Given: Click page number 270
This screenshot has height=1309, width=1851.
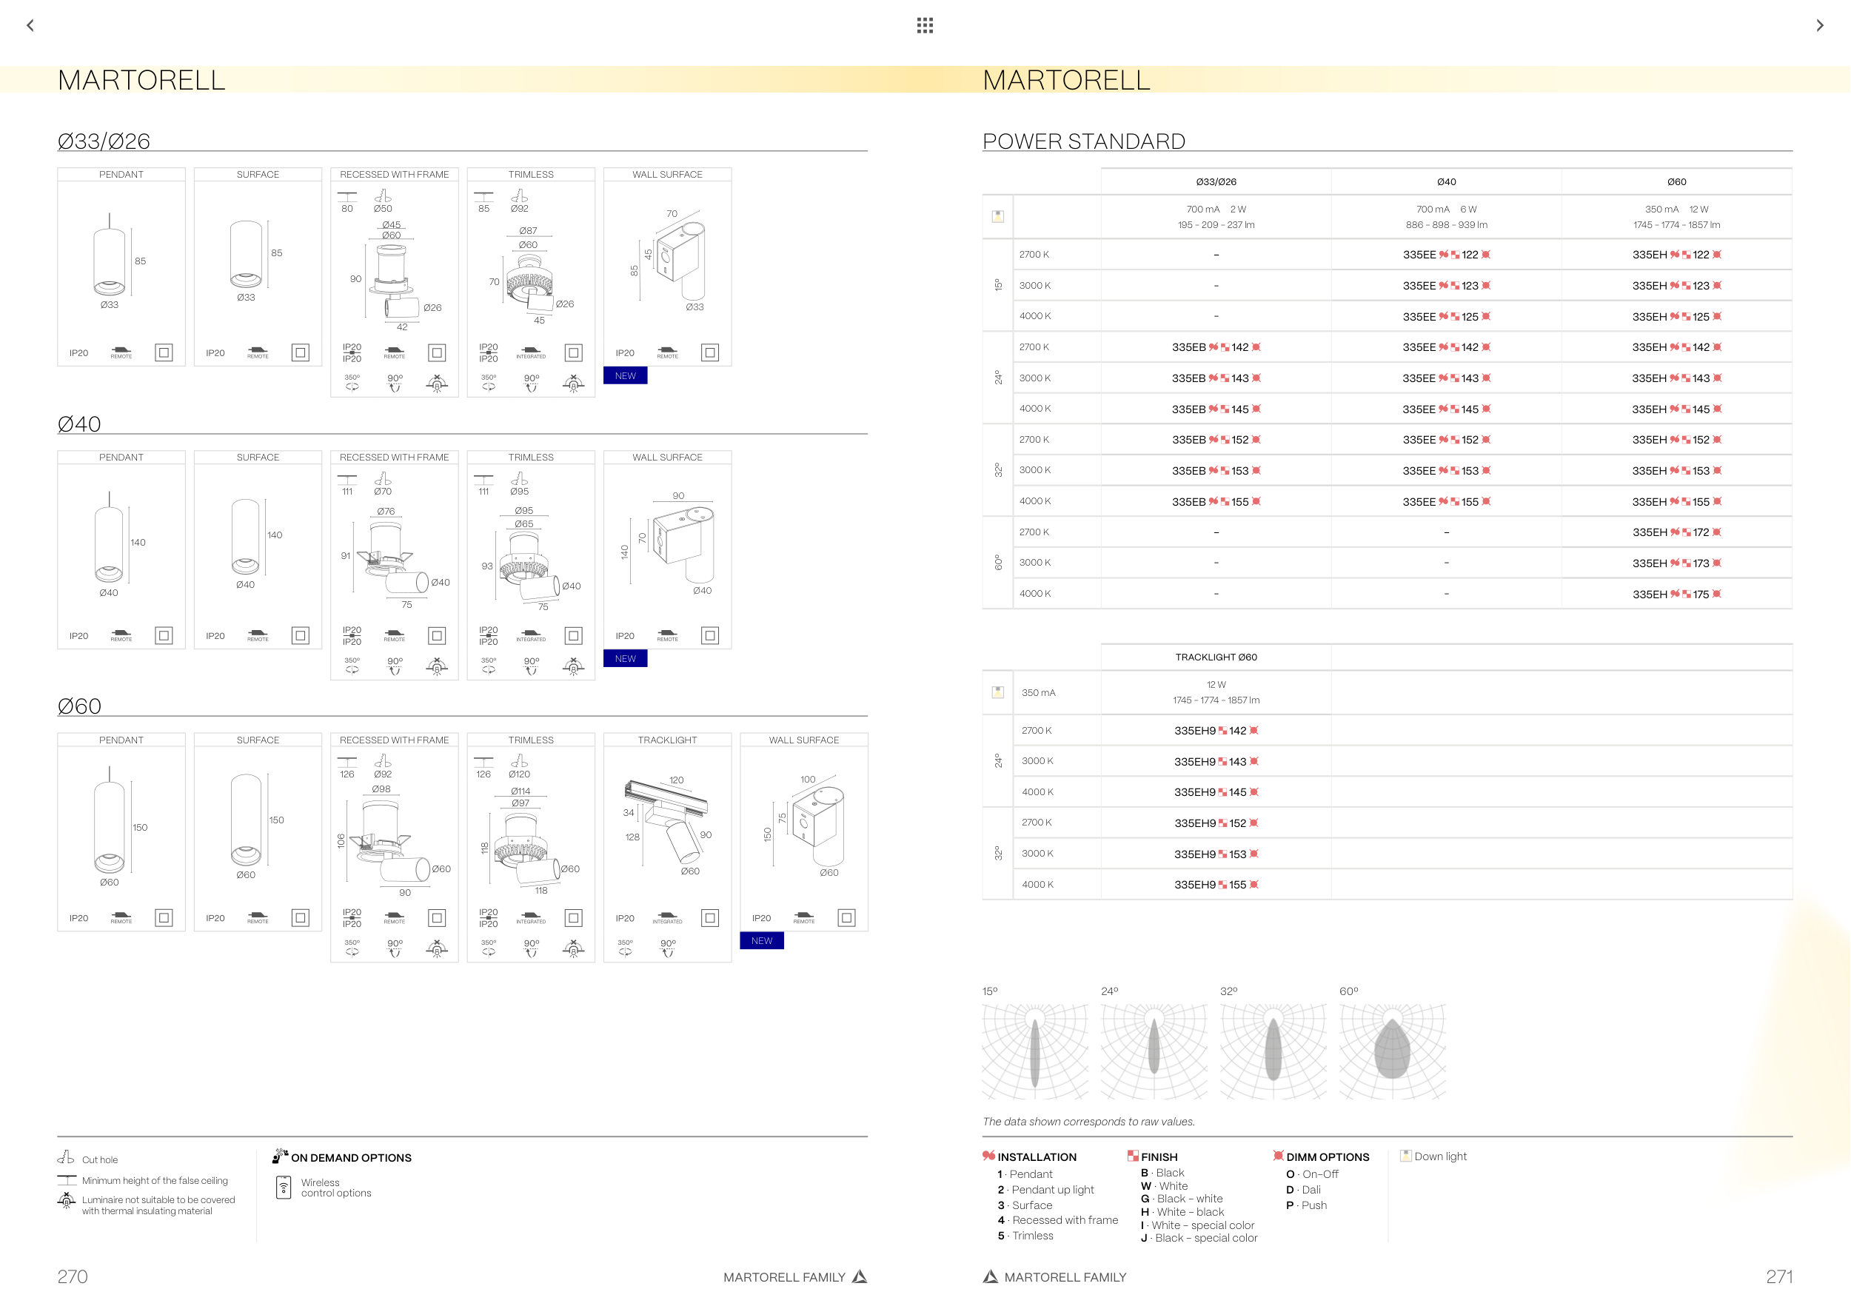Looking at the screenshot, I should (x=73, y=1276).
